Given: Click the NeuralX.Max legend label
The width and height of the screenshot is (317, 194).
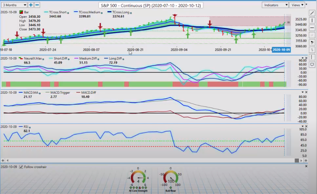Looking at the screenshot, I should [33, 58].
